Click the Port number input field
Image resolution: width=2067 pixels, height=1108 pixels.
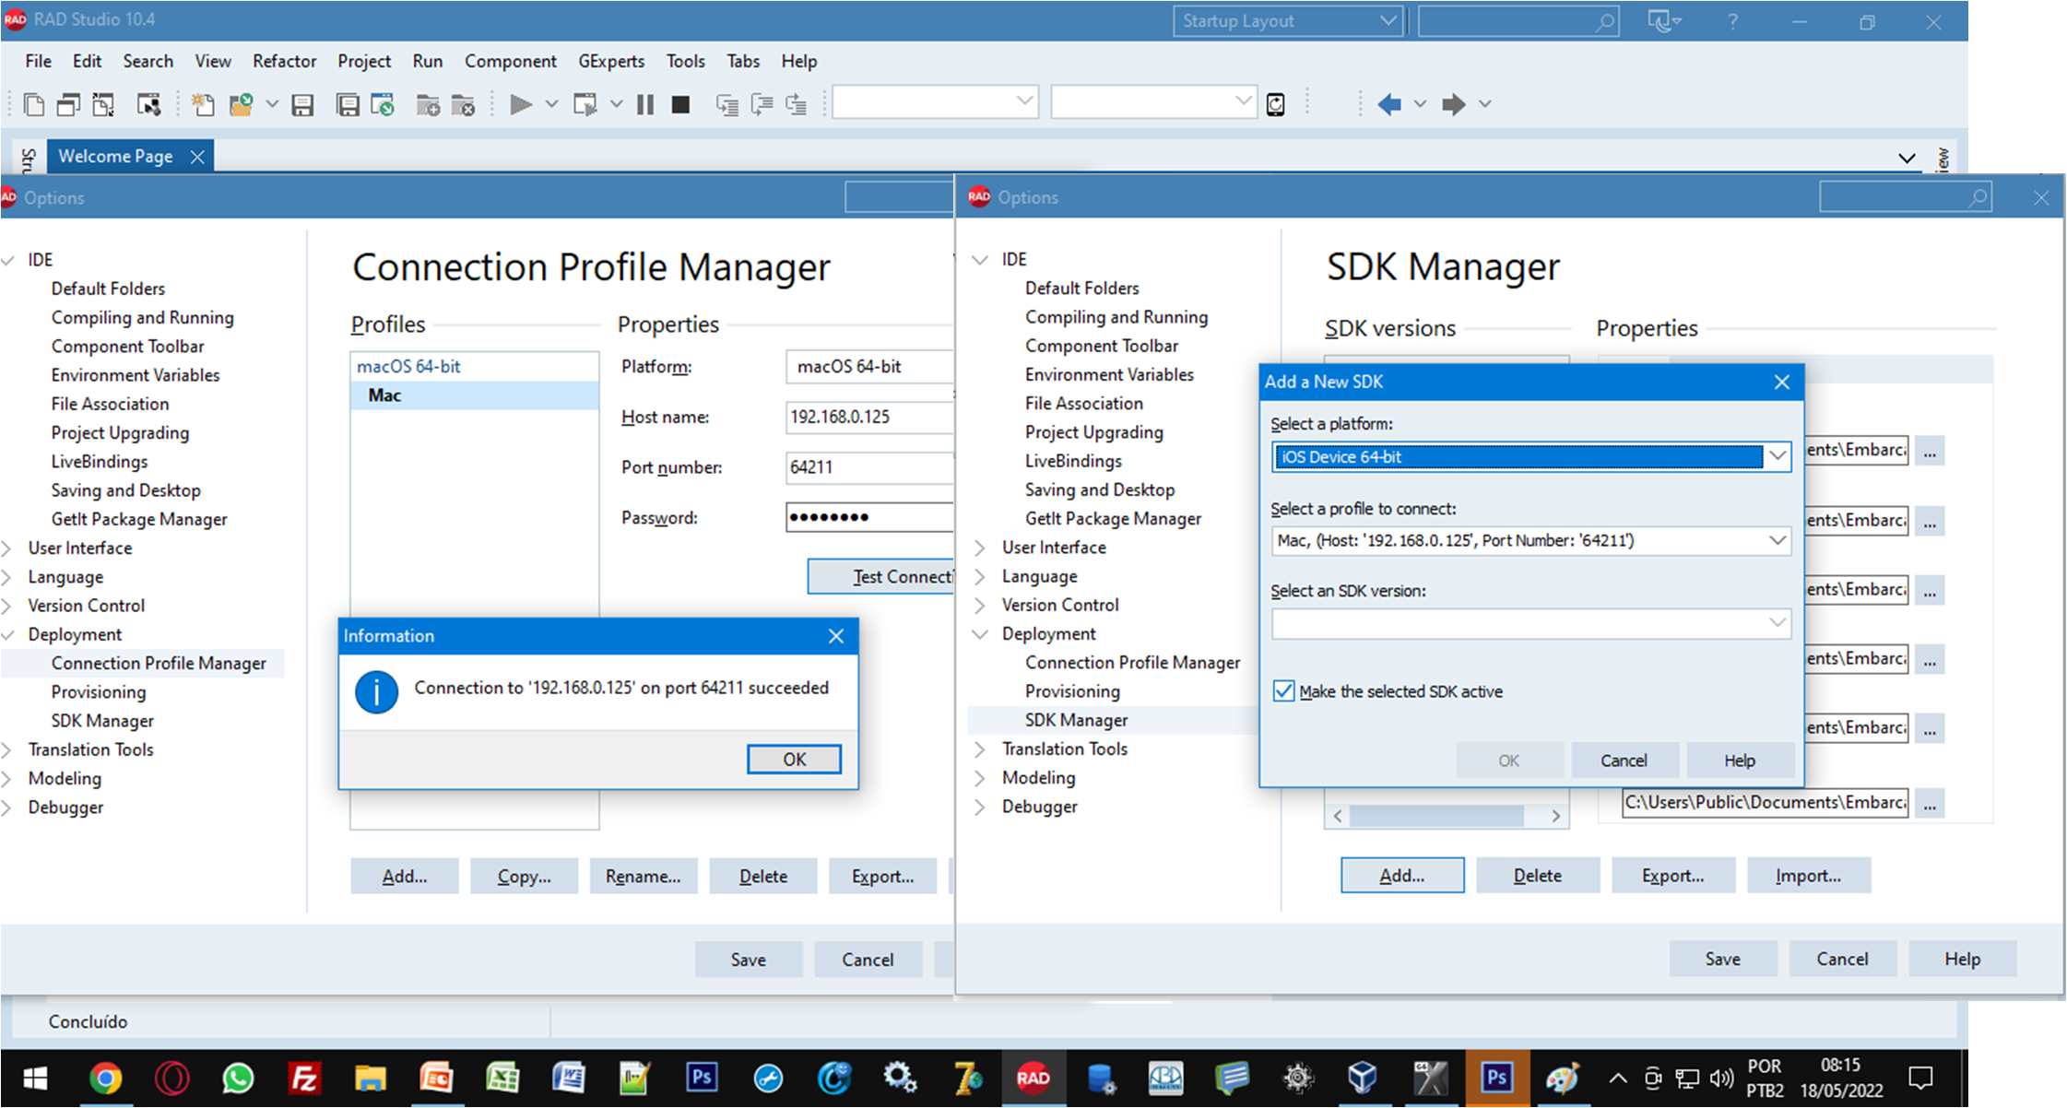click(x=869, y=467)
